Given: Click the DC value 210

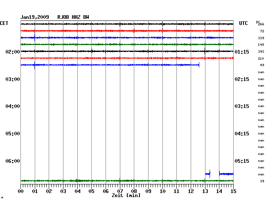Looking at the screenshot, I should point(261,58).
